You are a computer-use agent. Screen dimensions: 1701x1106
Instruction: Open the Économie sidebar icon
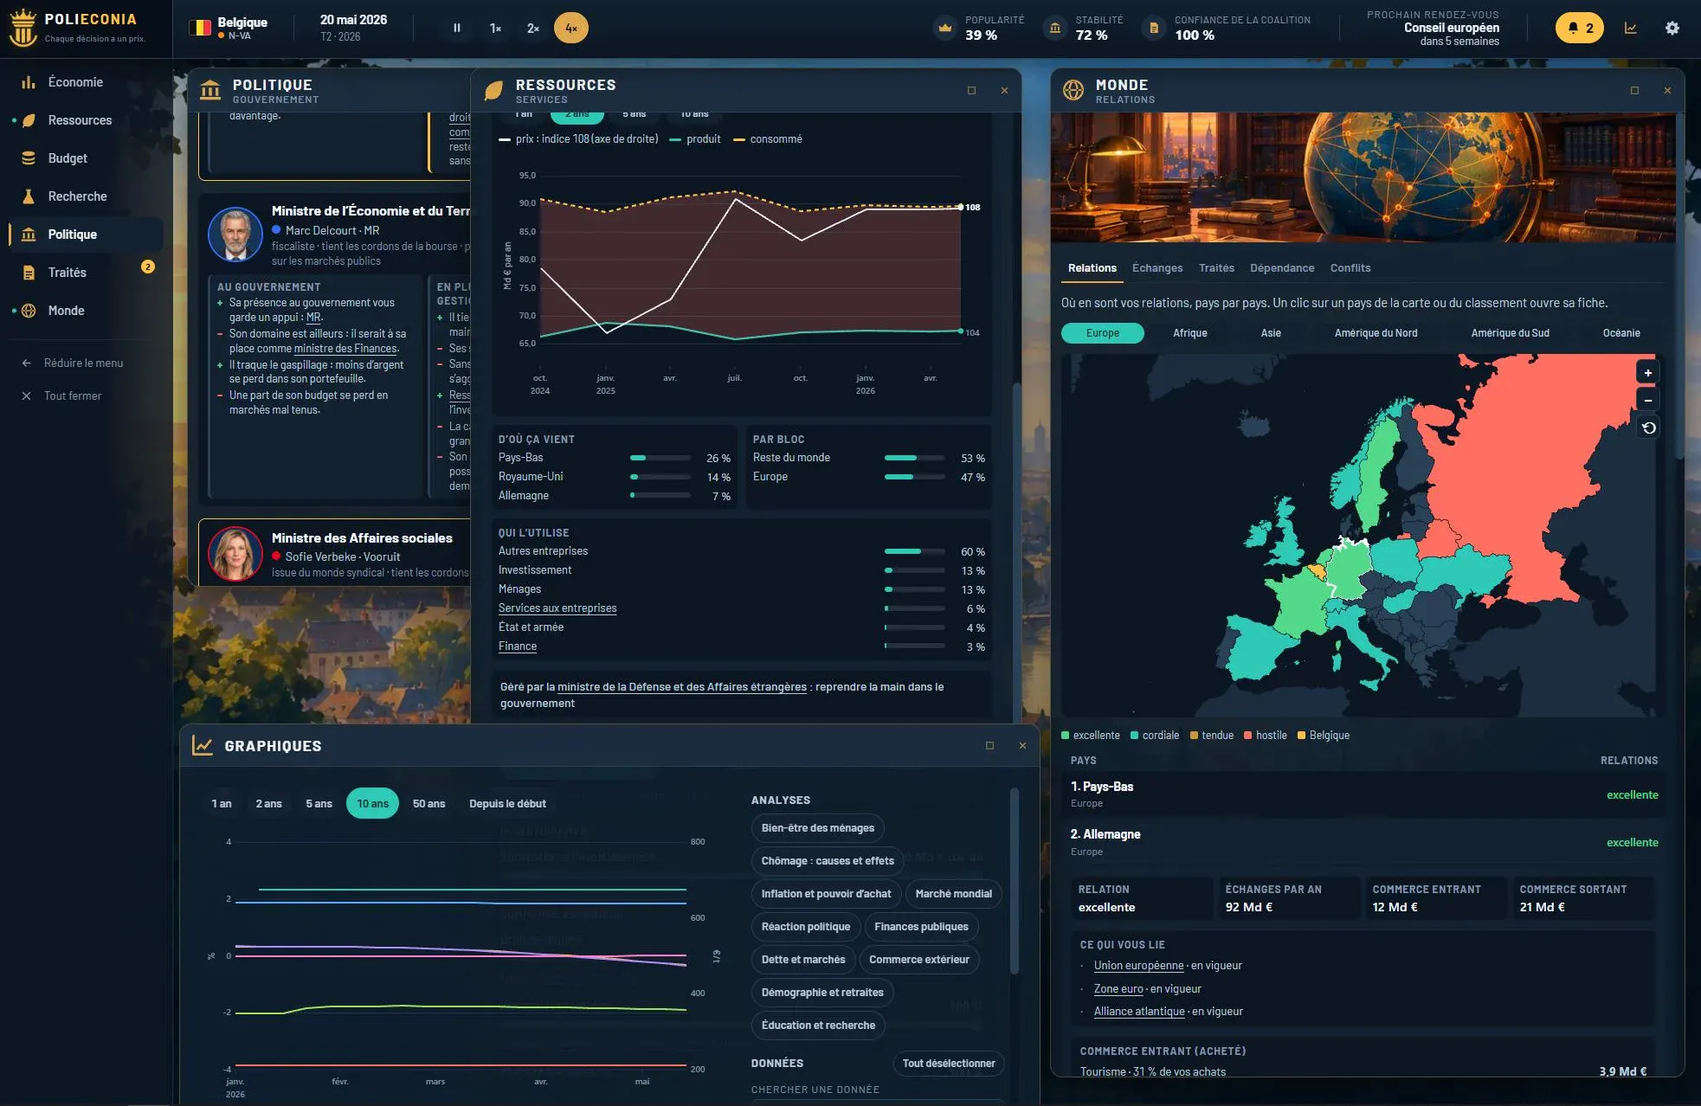[x=29, y=82]
